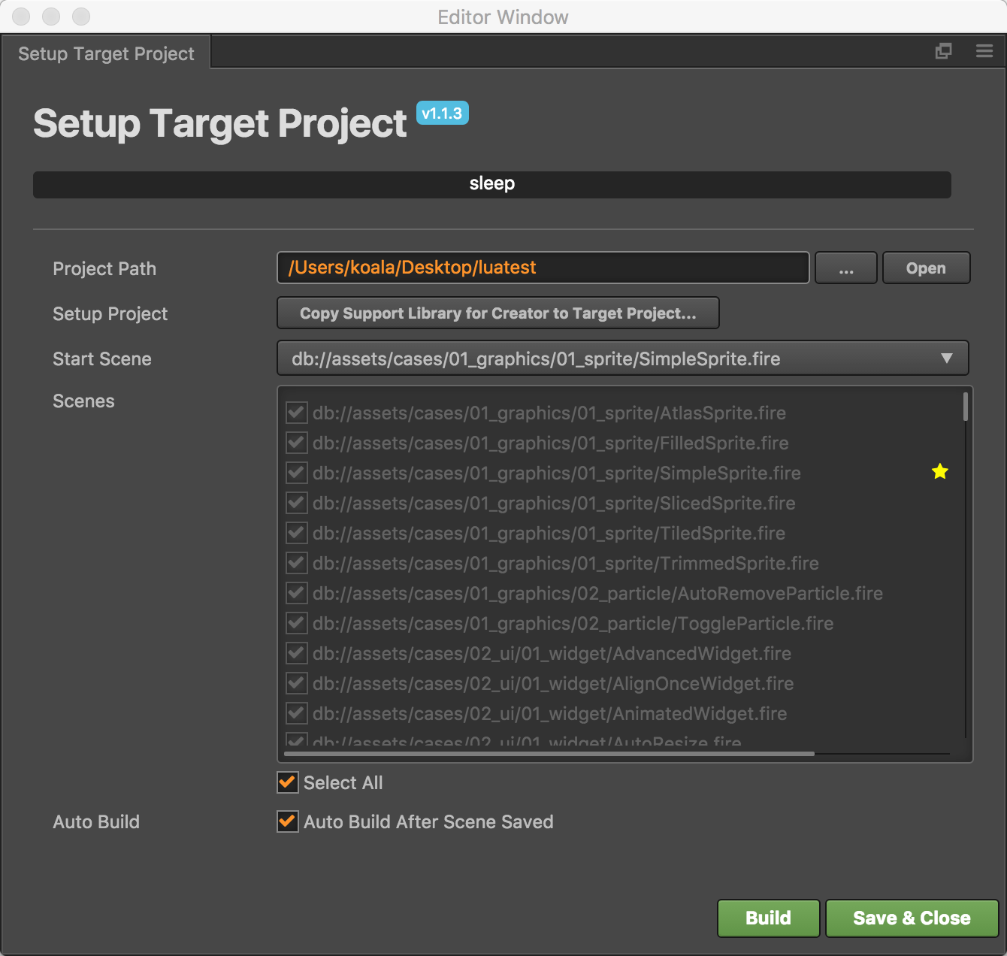
Task: Uncheck the SimpleSprite.fire scene checkbox
Action: [x=297, y=473]
